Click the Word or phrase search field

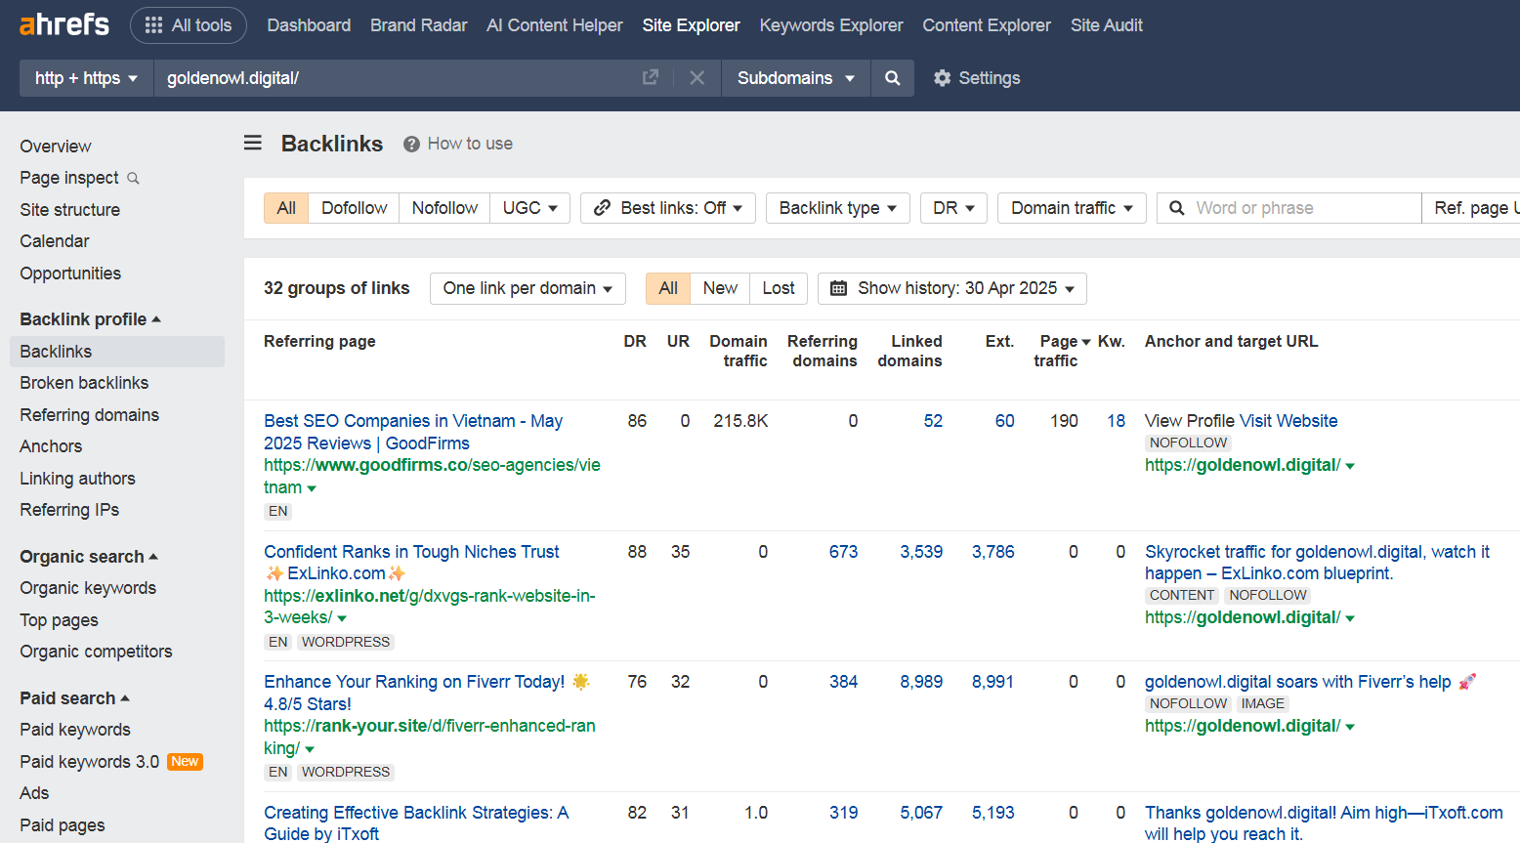tap(1299, 208)
